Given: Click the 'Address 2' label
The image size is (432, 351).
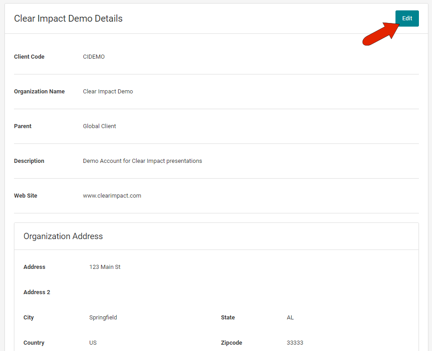Looking at the screenshot, I should pyautogui.click(x=37, y=292).
